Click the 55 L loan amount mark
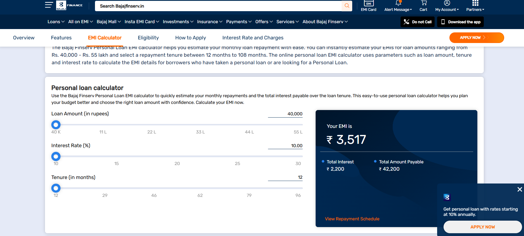524x236 pixels. click(298, 132)
